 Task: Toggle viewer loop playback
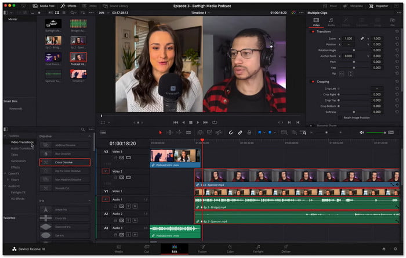point(215,123)
